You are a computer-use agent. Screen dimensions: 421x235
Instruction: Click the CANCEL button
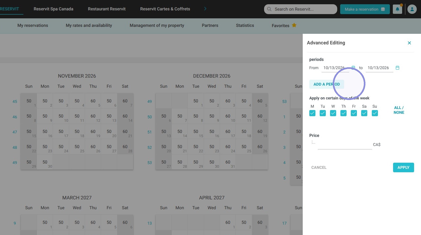coord(319,167)
